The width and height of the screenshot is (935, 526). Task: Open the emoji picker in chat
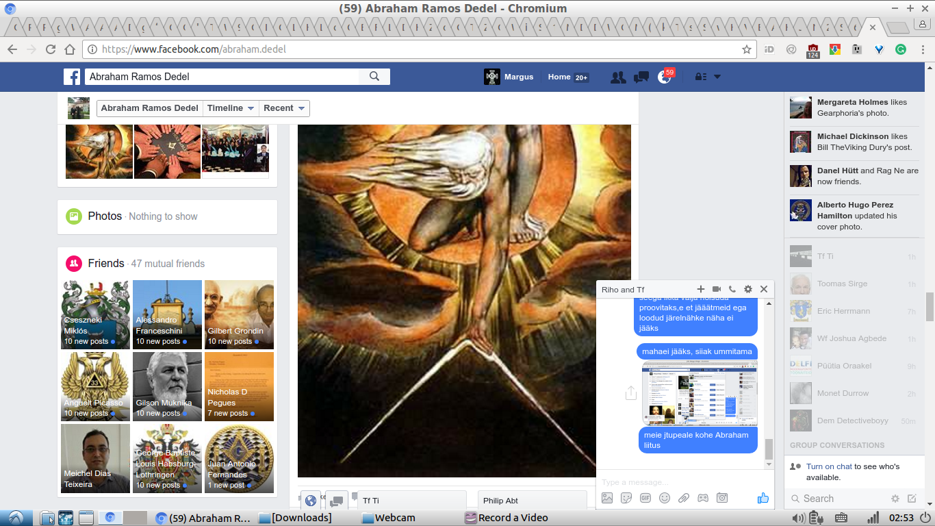(x=665, y=499)
